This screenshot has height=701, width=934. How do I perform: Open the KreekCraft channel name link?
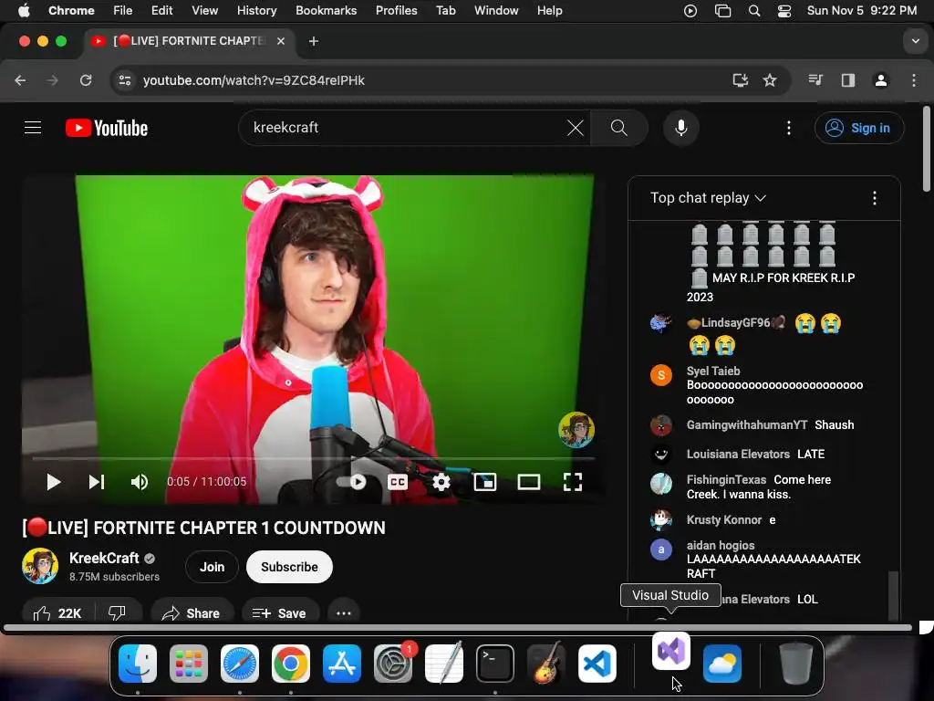[104, 558]
